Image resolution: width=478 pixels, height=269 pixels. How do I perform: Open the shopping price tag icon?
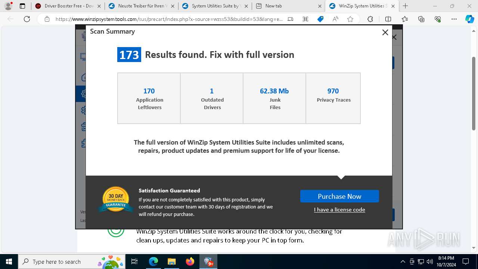320,19
